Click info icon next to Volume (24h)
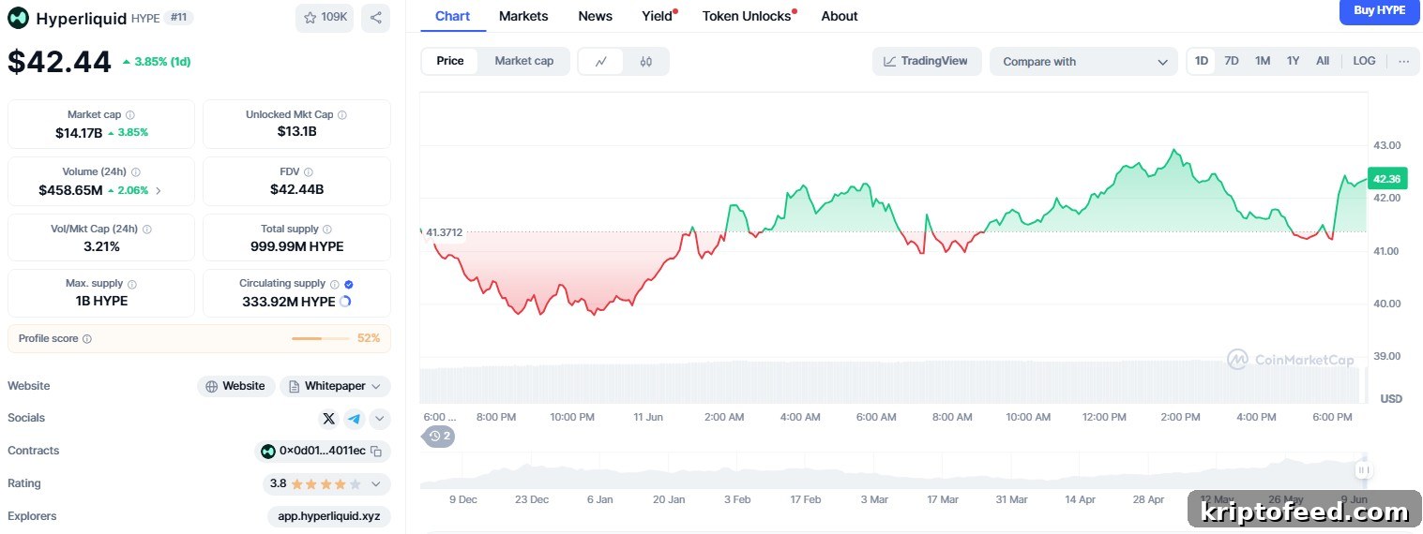 pyautogui.click(x=136, y=172)
